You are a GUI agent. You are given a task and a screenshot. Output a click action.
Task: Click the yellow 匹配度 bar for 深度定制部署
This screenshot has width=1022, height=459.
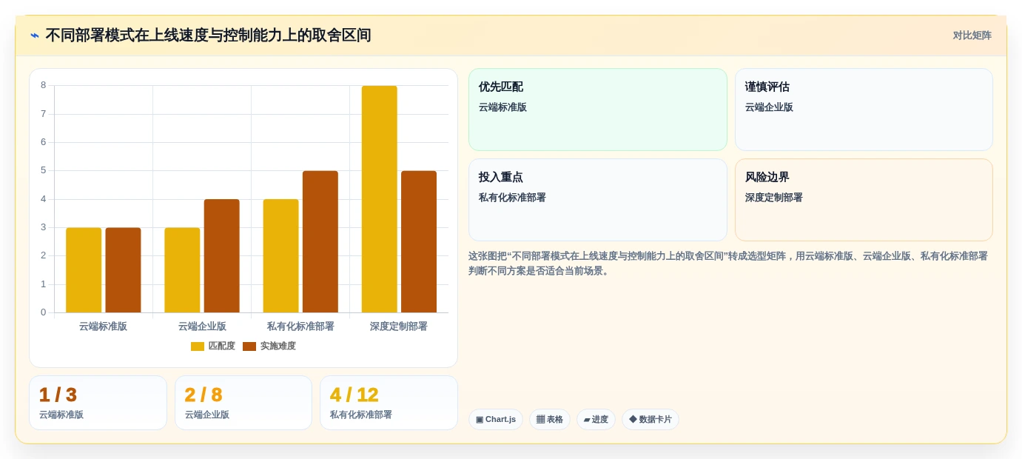380,199
